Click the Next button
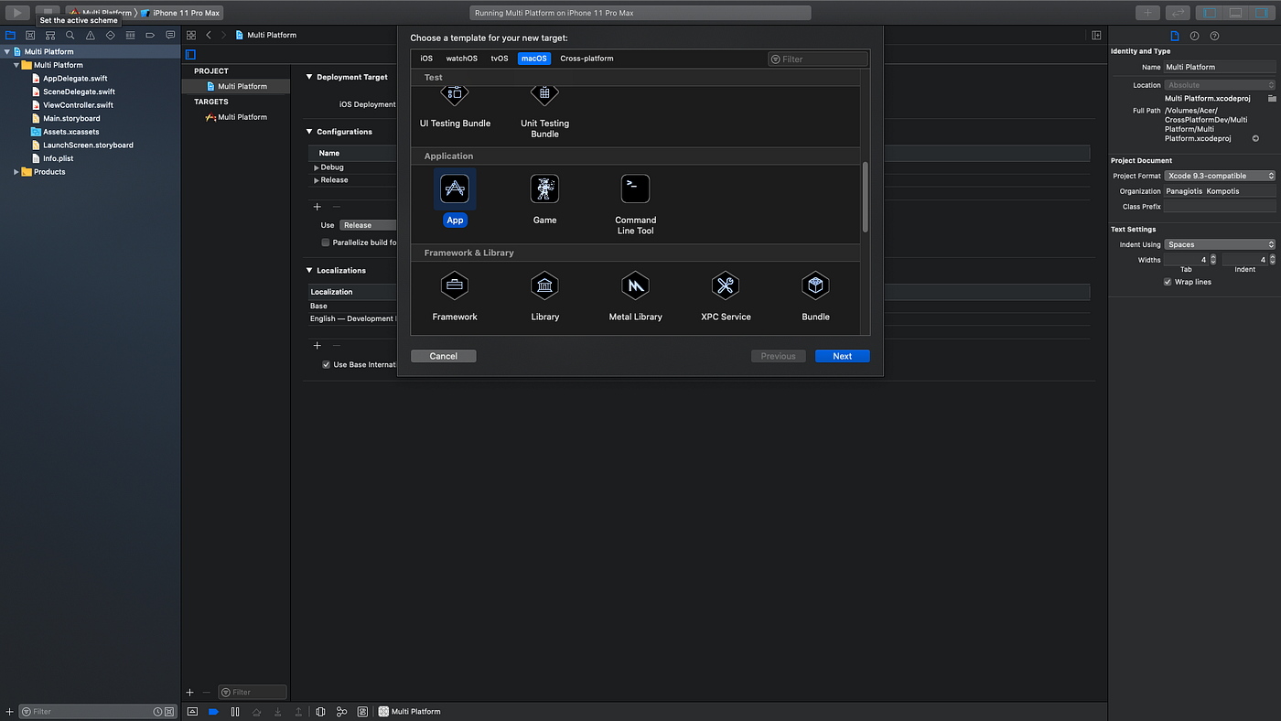Screen dimensions: 1281x721 click(843, 356)
